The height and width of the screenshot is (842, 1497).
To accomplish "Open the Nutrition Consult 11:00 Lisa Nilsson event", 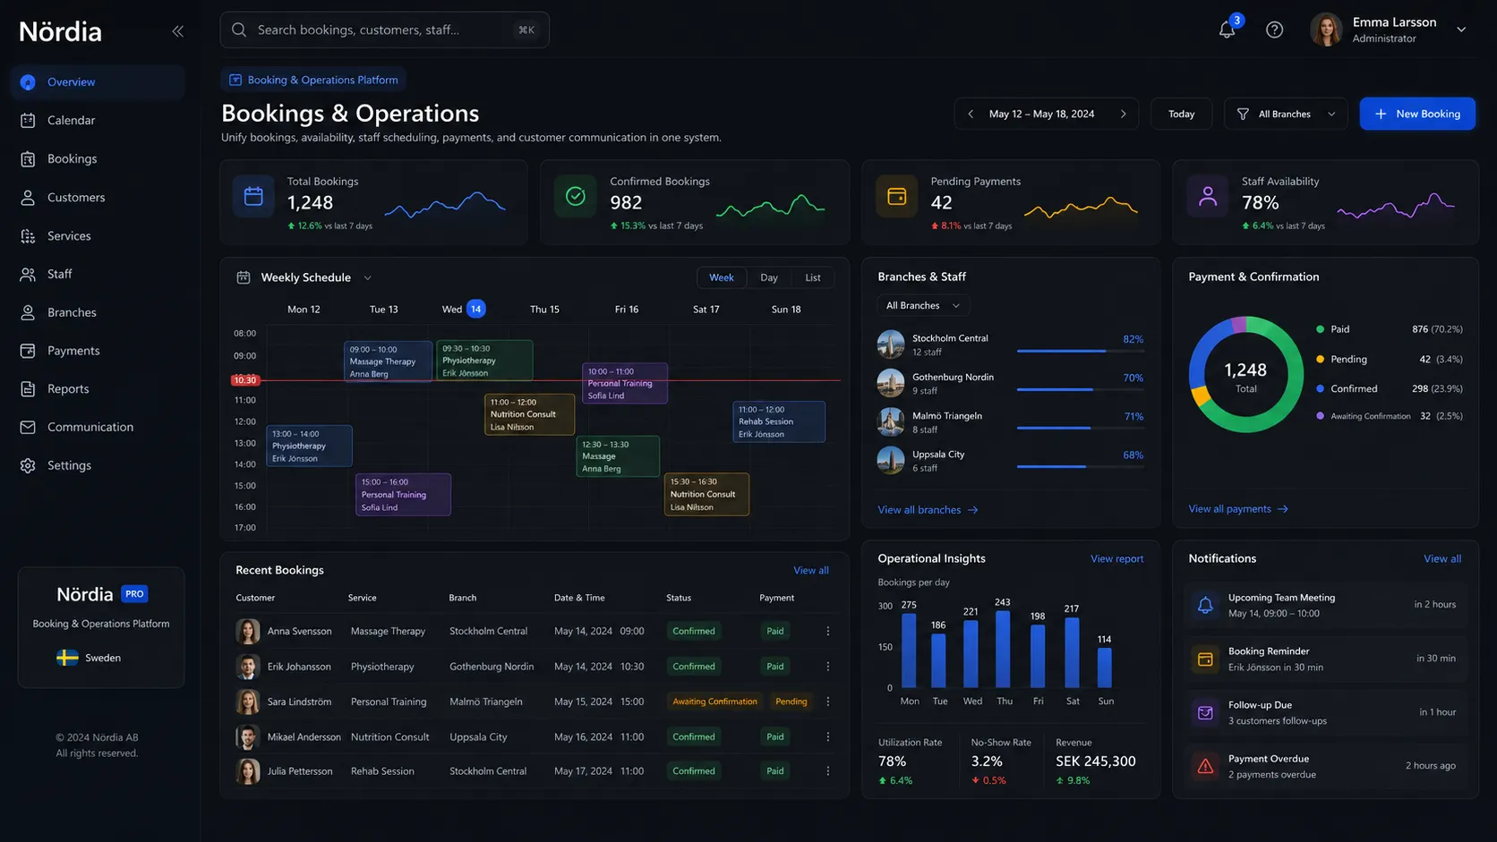I will click(529, 414).
